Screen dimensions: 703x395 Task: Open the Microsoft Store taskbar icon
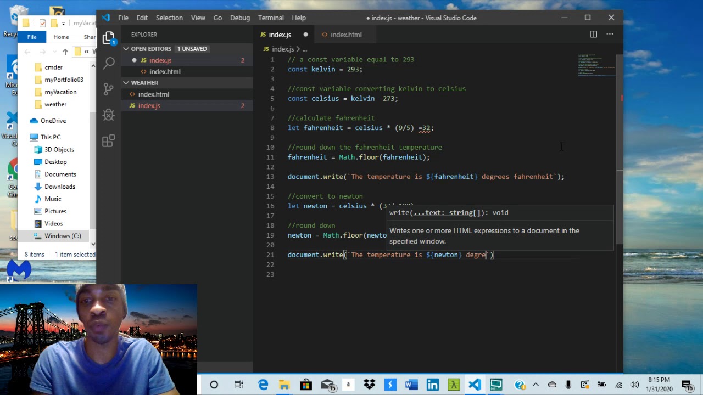pyautogui.click(x=305, y=385)
